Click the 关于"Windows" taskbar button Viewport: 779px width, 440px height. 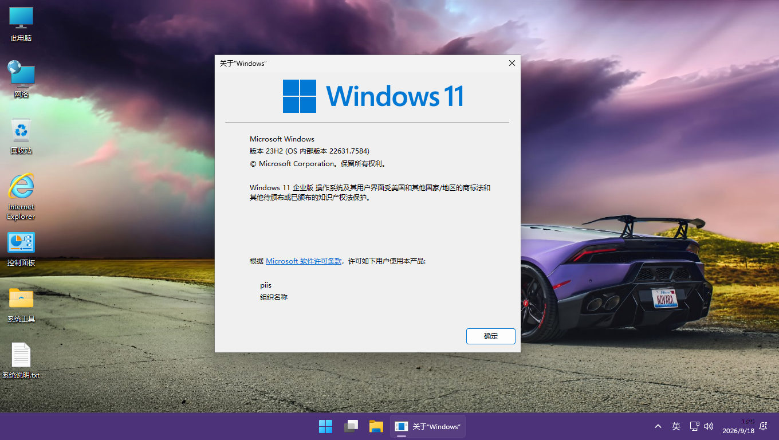tap(428, 426)
